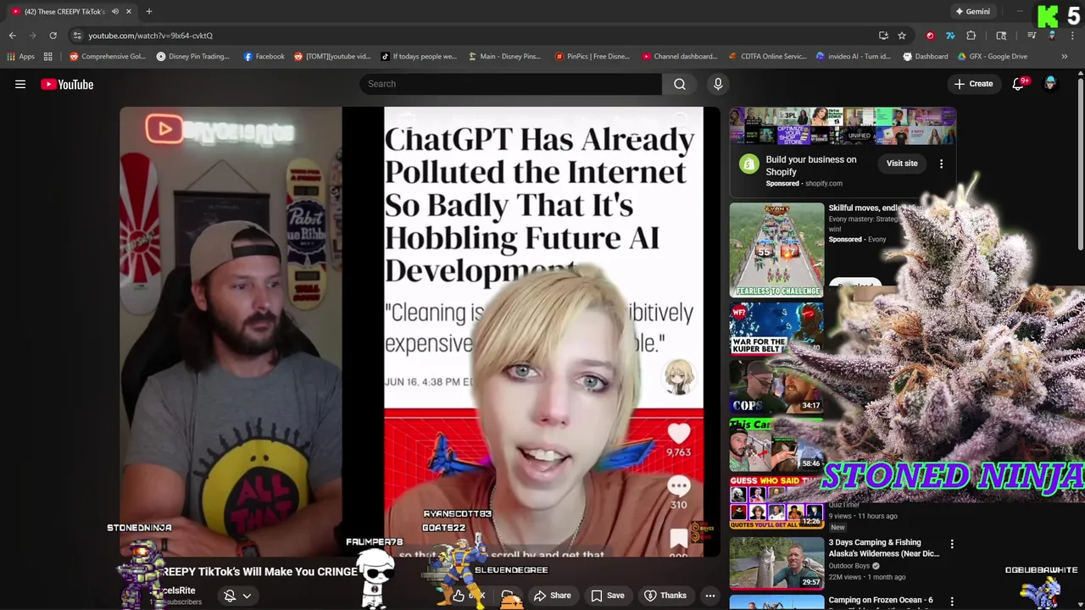Open the 34:17 duration video thumbnail
The width and height of the screenshot is (1085, 610).
click(x=776, y=386)
